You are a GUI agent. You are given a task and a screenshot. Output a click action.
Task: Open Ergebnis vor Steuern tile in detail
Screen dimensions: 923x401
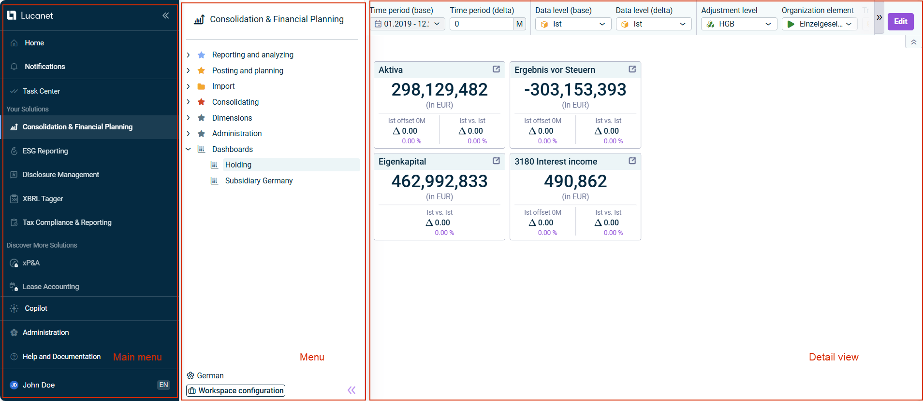point(632,69)
